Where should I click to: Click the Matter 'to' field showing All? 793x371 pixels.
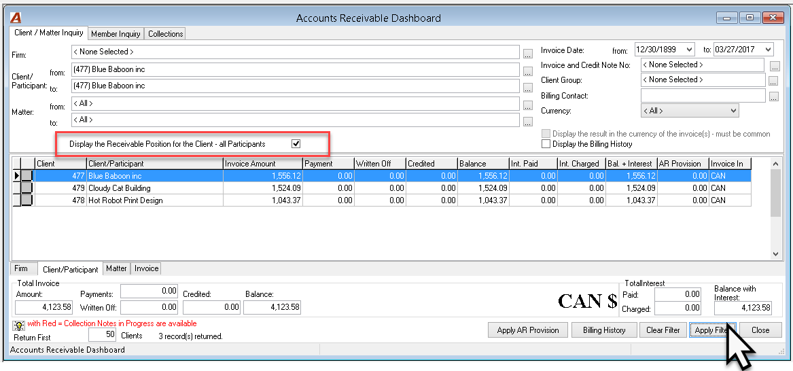[x=296, y=120]
